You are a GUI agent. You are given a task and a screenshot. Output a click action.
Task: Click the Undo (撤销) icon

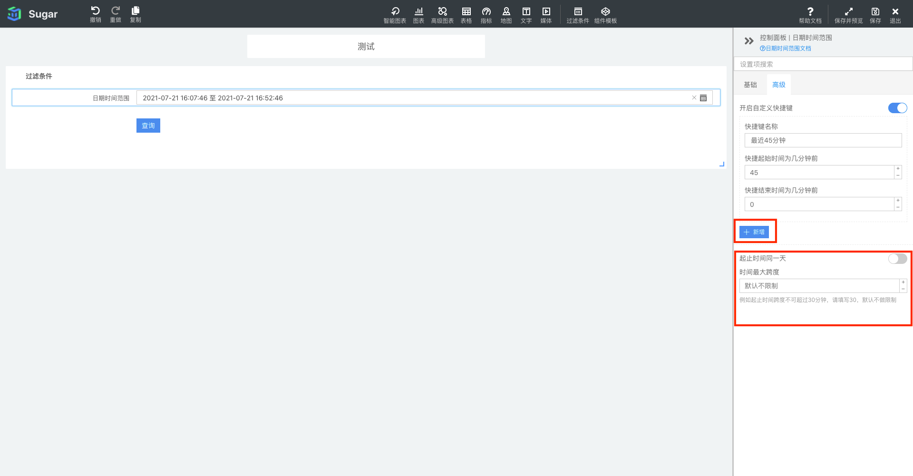pos(95,11)
